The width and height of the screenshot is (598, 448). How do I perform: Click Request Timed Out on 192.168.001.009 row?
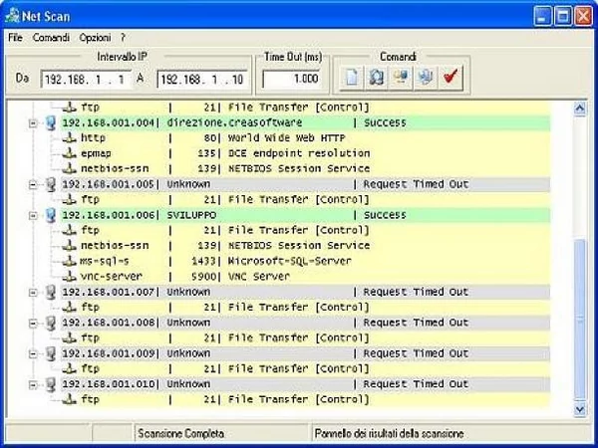tap(416, 353)
